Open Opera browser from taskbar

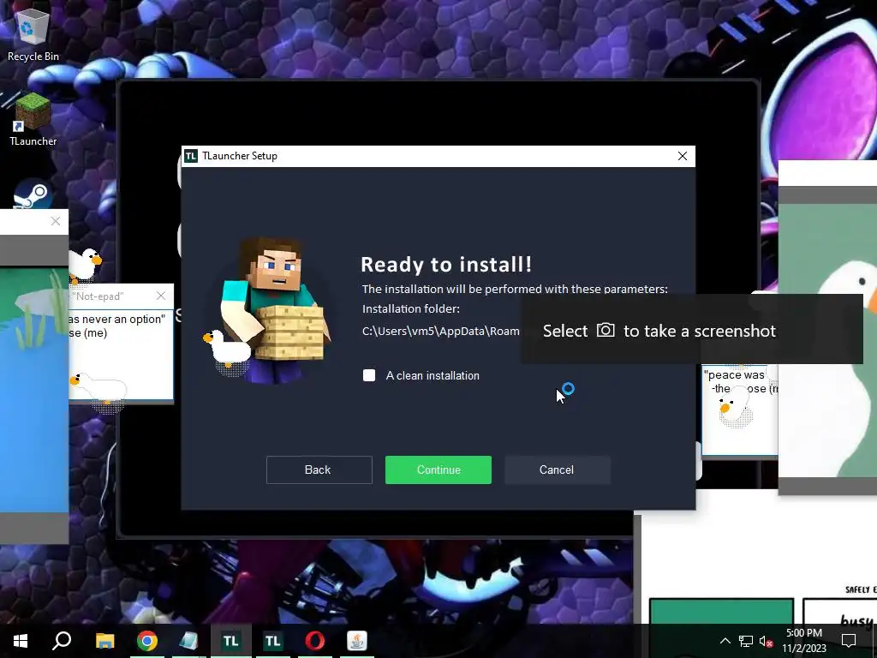[x=315, y=641]
